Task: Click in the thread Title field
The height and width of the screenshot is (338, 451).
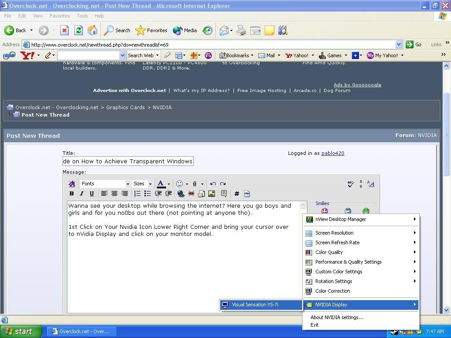Action: click(x=128, y=161)
